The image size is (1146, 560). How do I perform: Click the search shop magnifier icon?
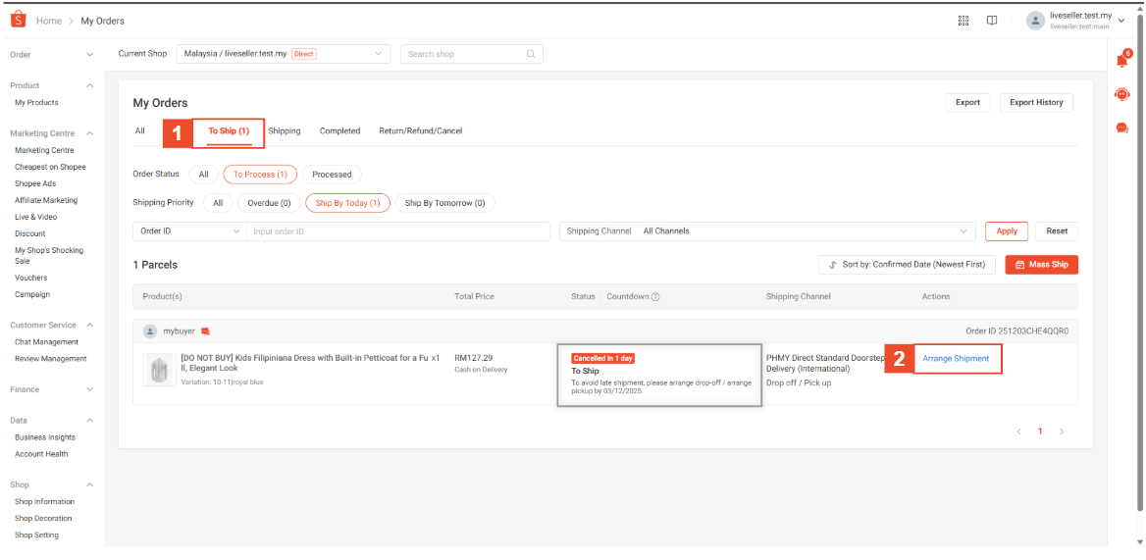531,54
